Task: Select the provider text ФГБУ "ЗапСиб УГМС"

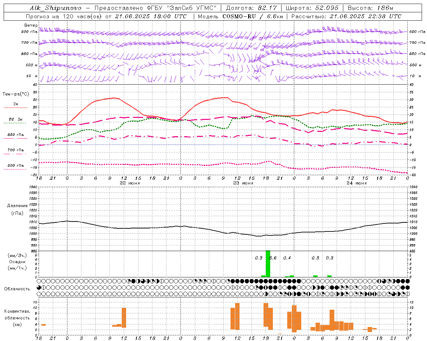Action: point(182,8)
